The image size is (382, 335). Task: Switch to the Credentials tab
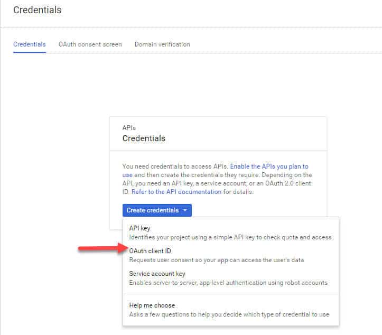(30, 44)
